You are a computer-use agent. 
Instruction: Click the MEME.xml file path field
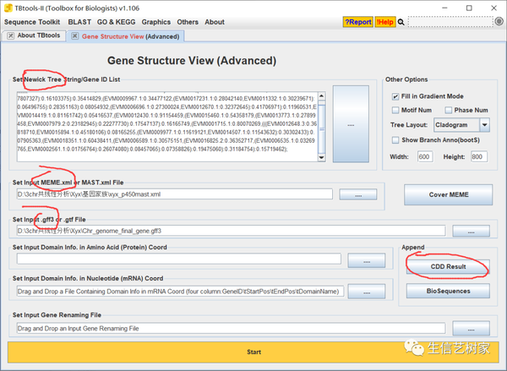coord(175,194)
